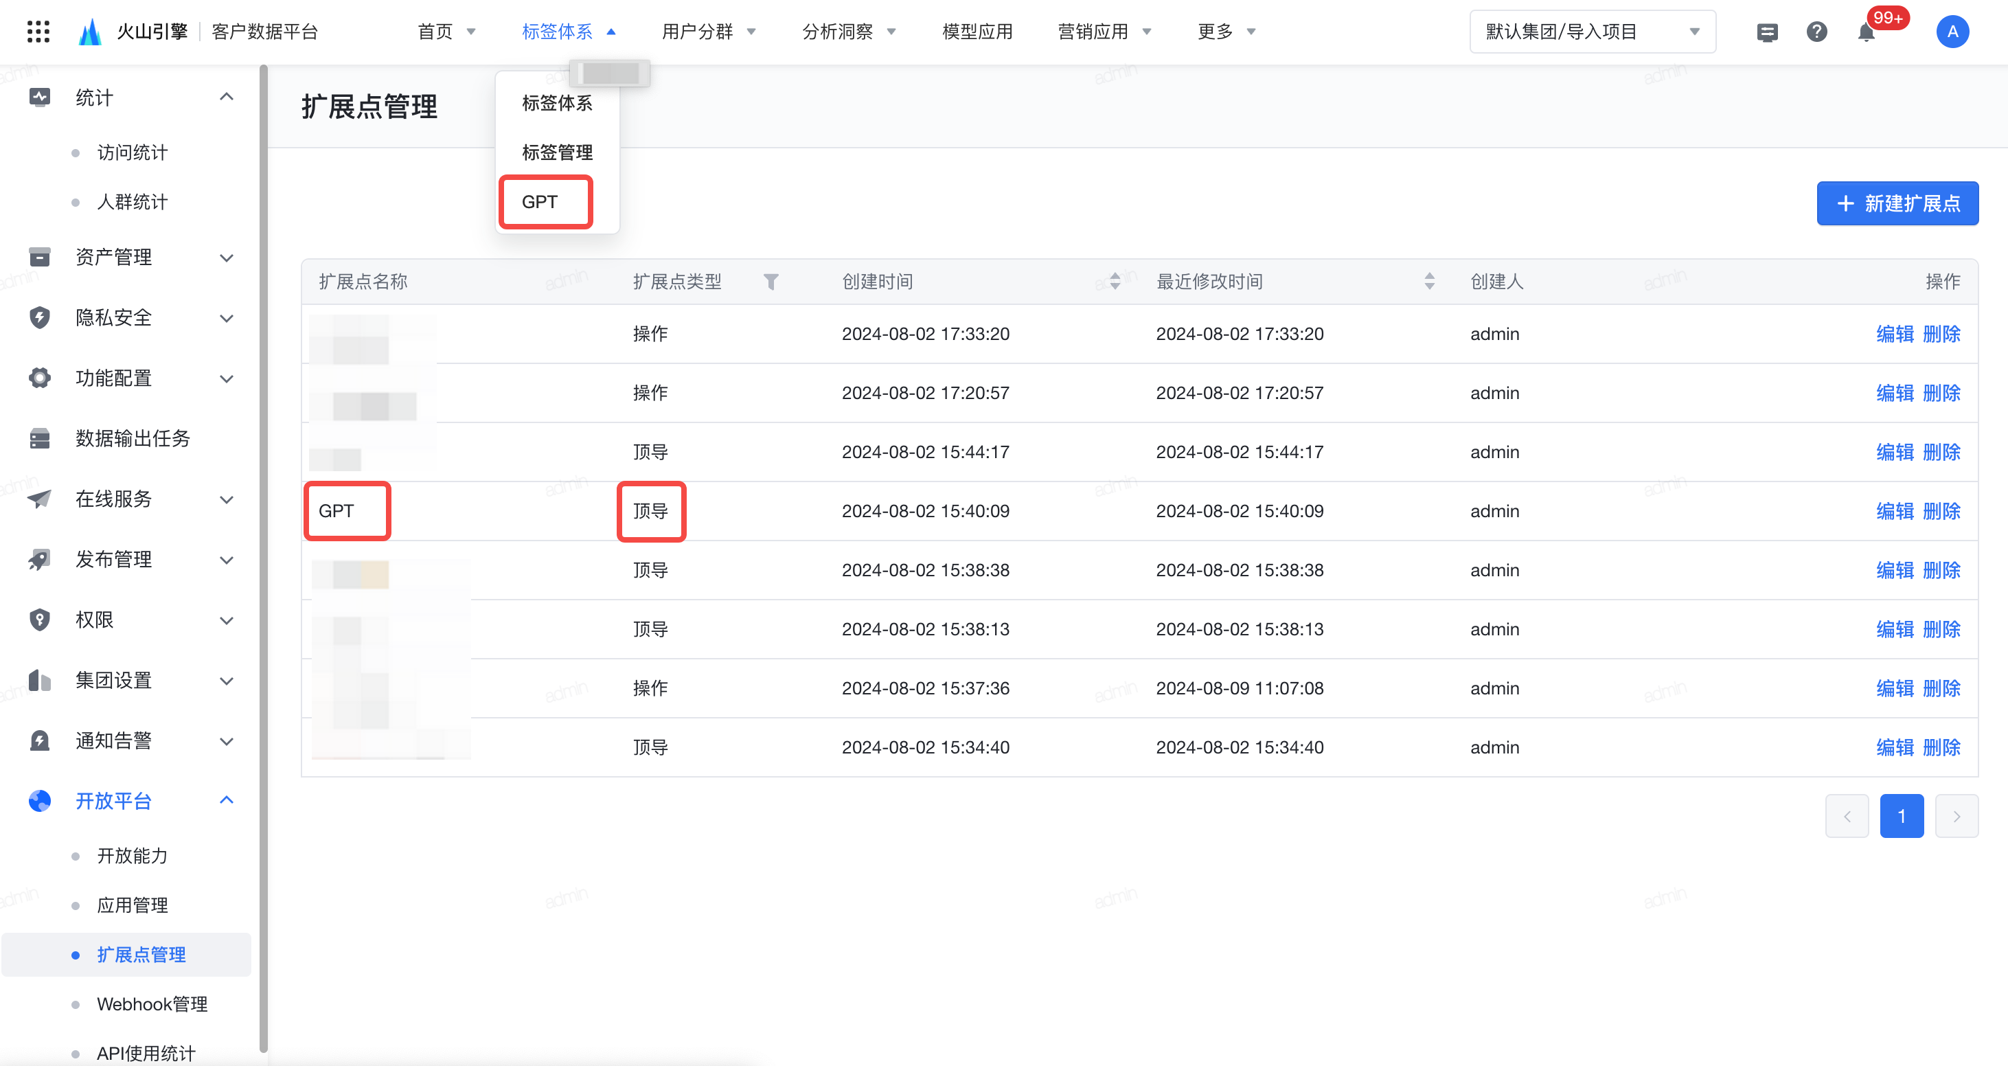Sort by 最近修改时间 column arrows
The image size is (2008, 1066).
(1430, 282)
